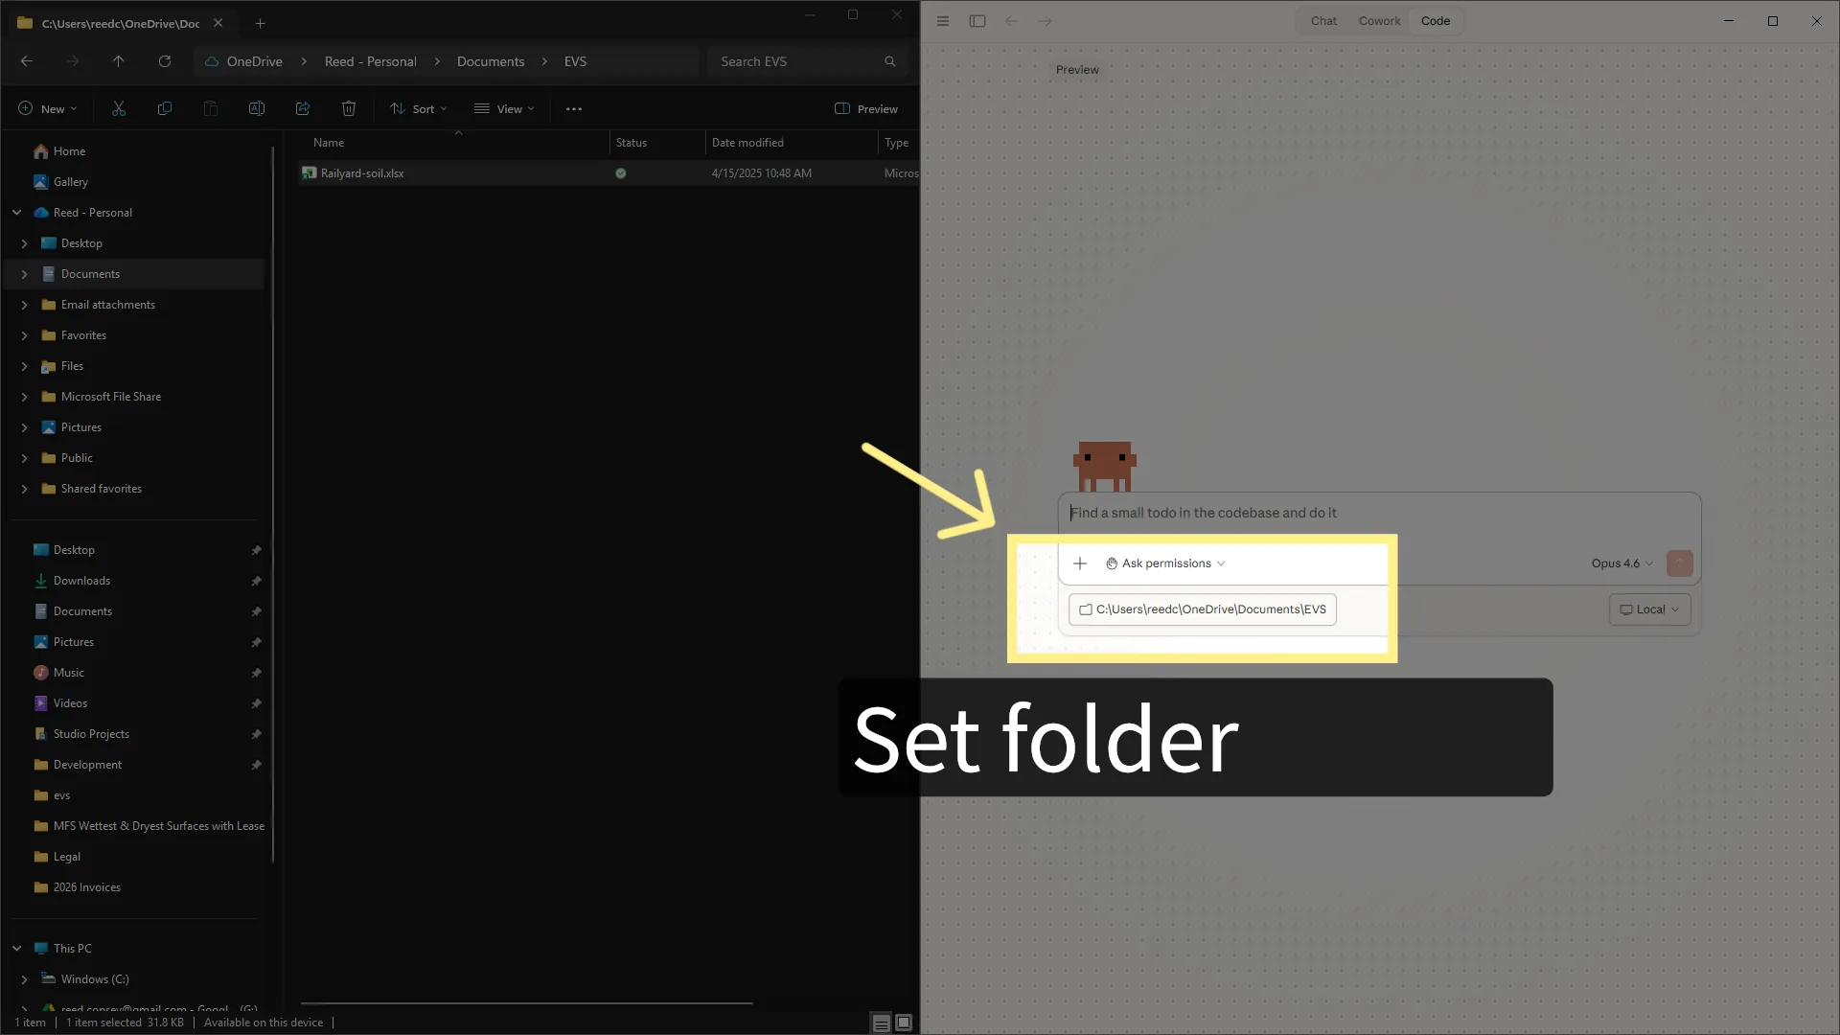Click the OneDrive cloud icon in address bar
The image size is (1840, 1035).
pos(212,61)
